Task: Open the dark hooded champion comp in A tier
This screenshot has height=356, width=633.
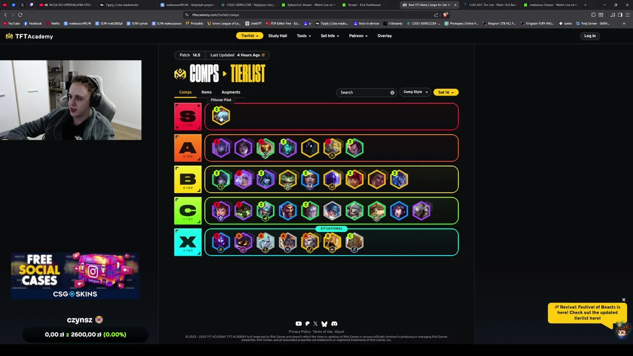Action: [x=310, y=148]
